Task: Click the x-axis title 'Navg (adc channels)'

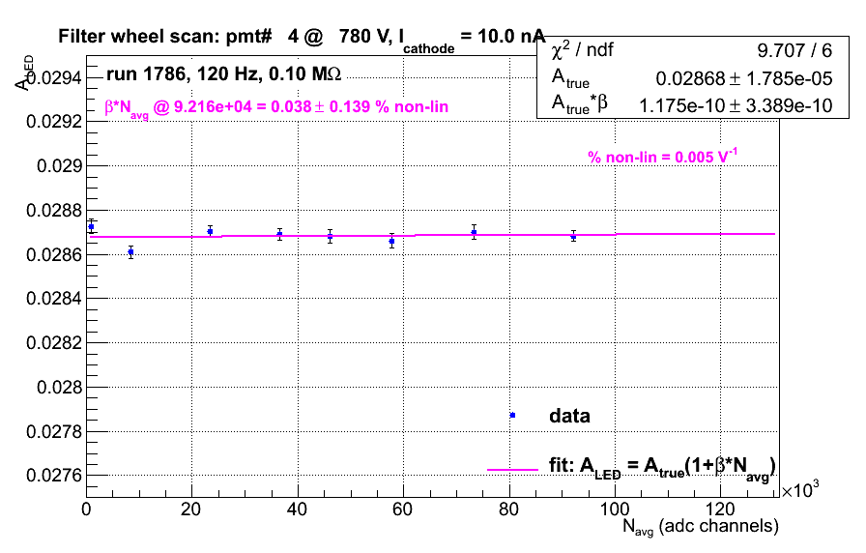Action: pyautogui.click(x=701, y=527)
